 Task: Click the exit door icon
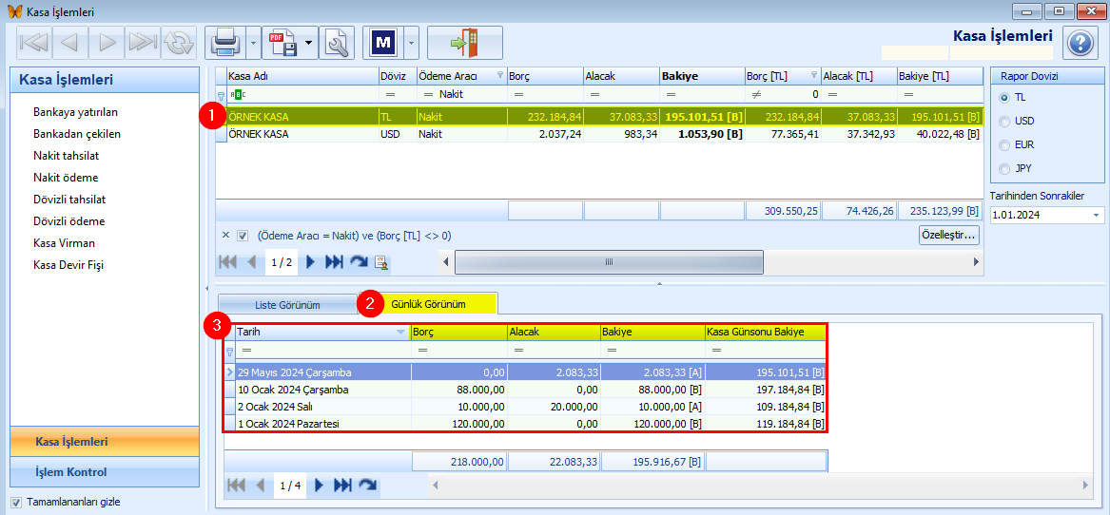click(465, 43)
